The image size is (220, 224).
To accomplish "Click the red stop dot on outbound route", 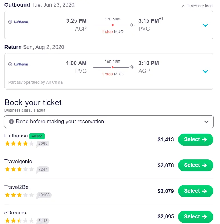I will [113, 25].
